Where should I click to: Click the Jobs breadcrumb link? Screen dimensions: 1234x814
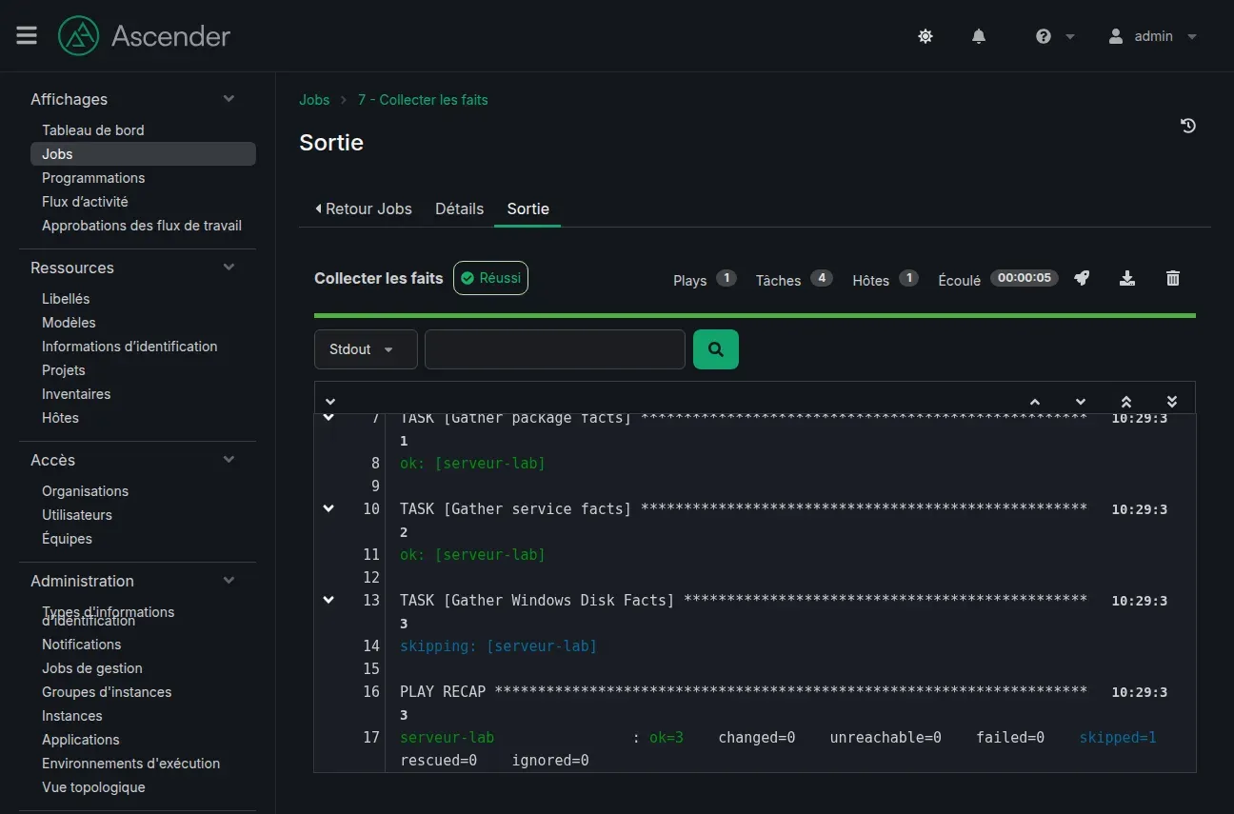(x=314, y=100)
